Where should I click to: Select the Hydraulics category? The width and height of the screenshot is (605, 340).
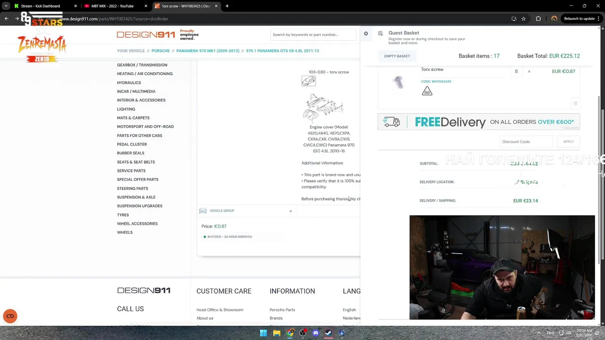(x=129, y=83)
